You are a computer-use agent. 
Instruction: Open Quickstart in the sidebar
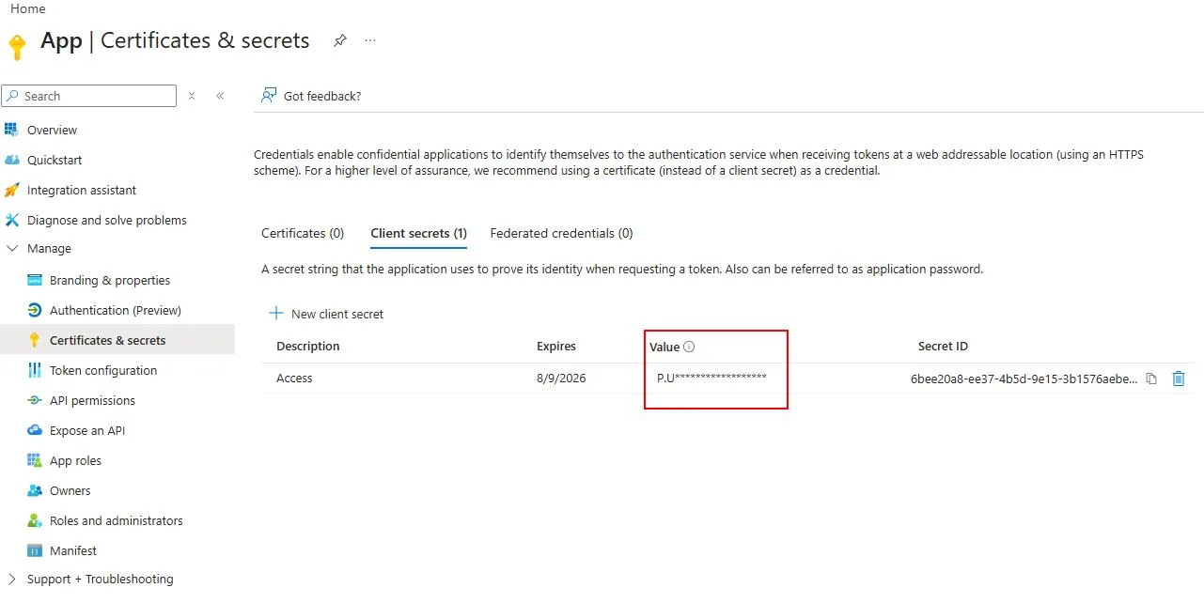click(x=55, y=160)
